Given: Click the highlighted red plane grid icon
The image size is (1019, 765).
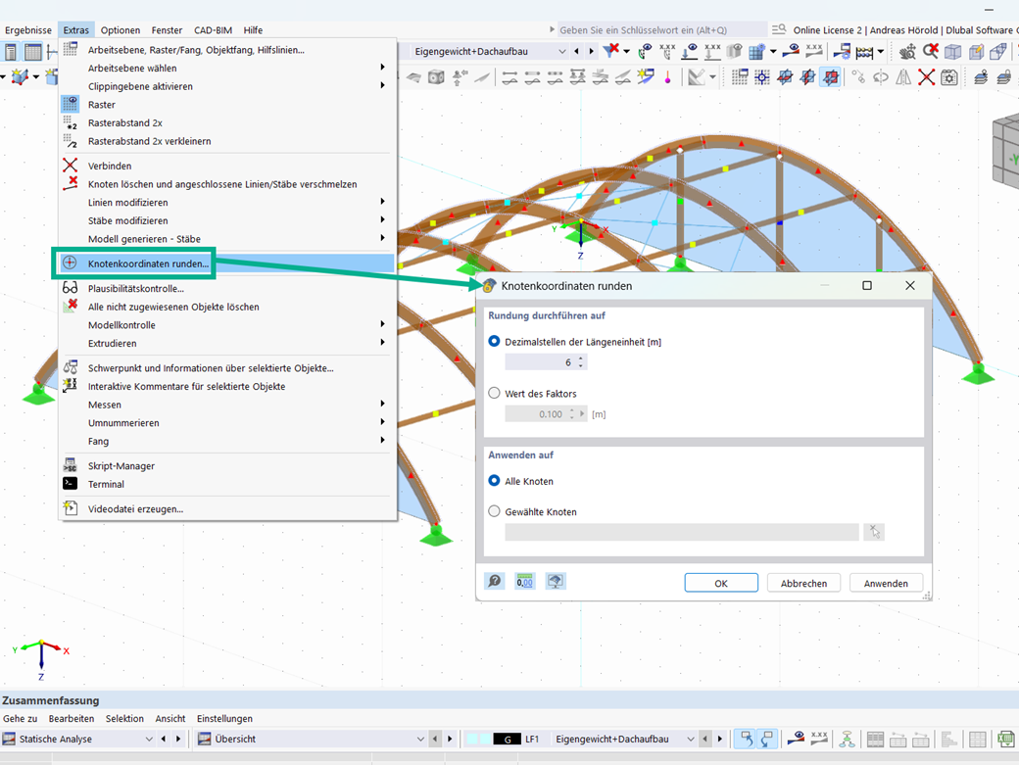Looking at the screenshot, I should 831,78.
